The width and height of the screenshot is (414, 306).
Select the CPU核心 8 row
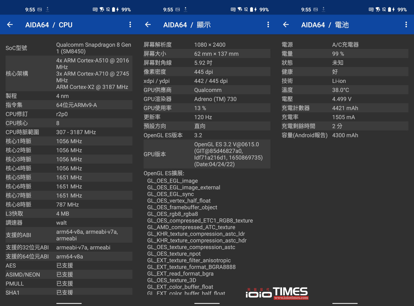coord(69,123)
